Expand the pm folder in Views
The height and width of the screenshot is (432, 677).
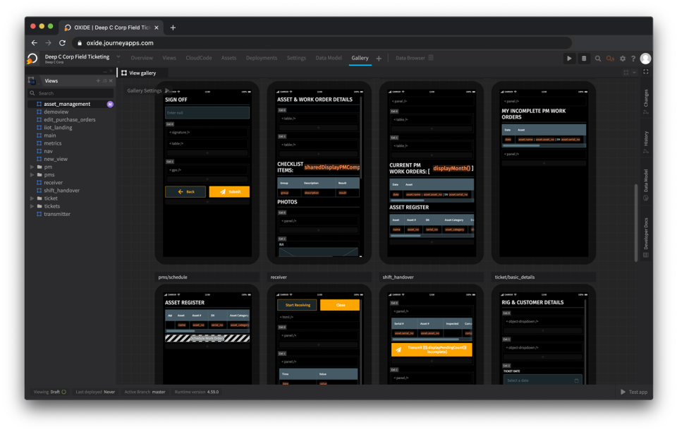32,167
